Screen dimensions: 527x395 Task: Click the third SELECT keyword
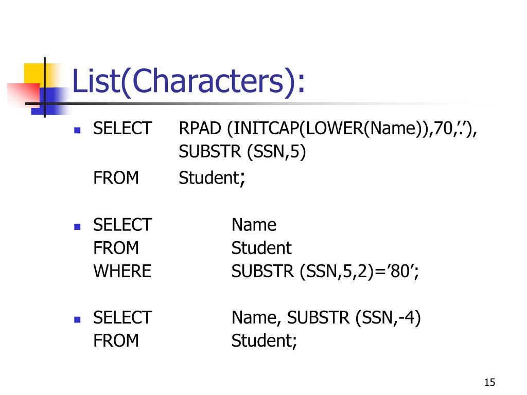click(122, 317)
